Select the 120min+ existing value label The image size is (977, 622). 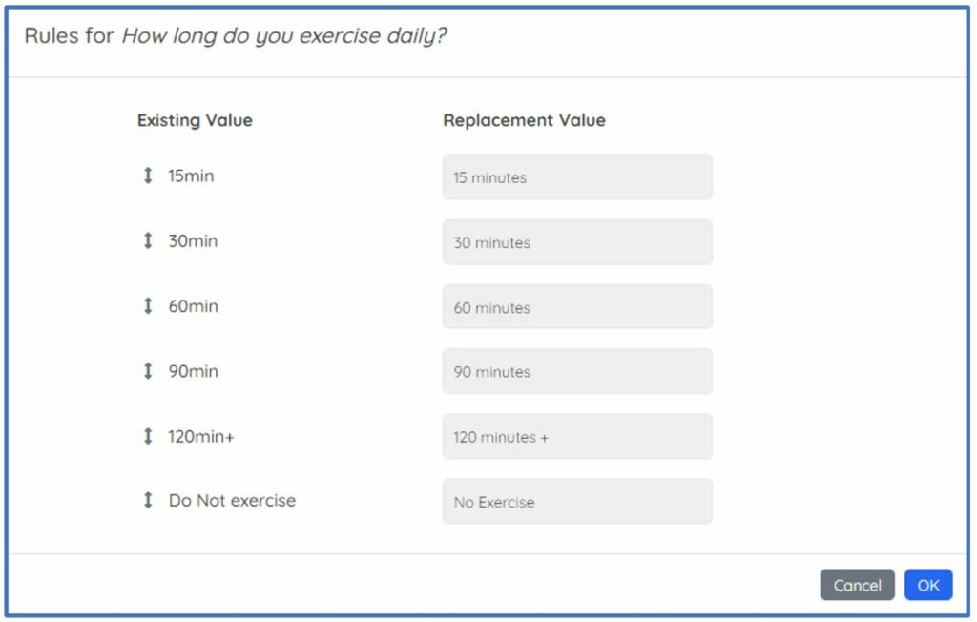(201, 436)
